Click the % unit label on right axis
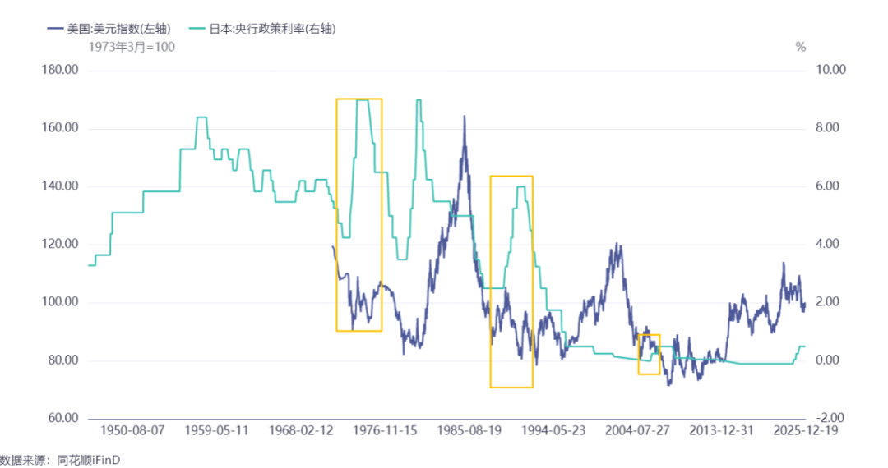 pos(800,47)
